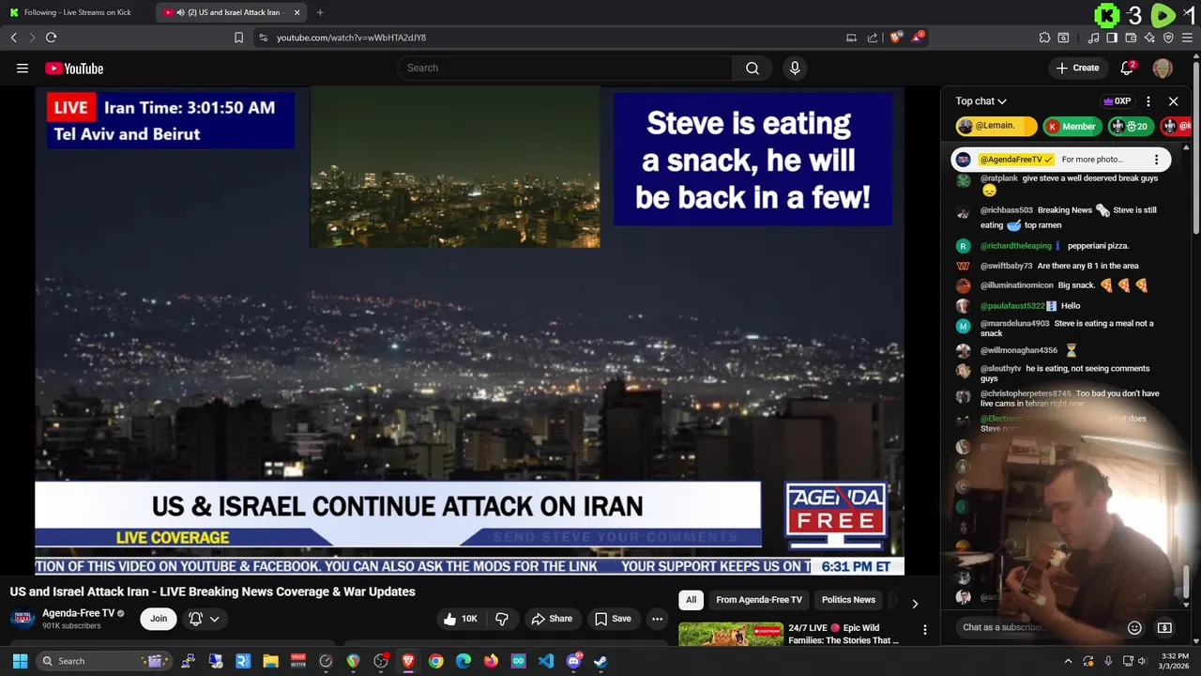Open the YouTube guide hamburger menu
This screenshot has width=1201, height=676.
[x=23, y=68]
